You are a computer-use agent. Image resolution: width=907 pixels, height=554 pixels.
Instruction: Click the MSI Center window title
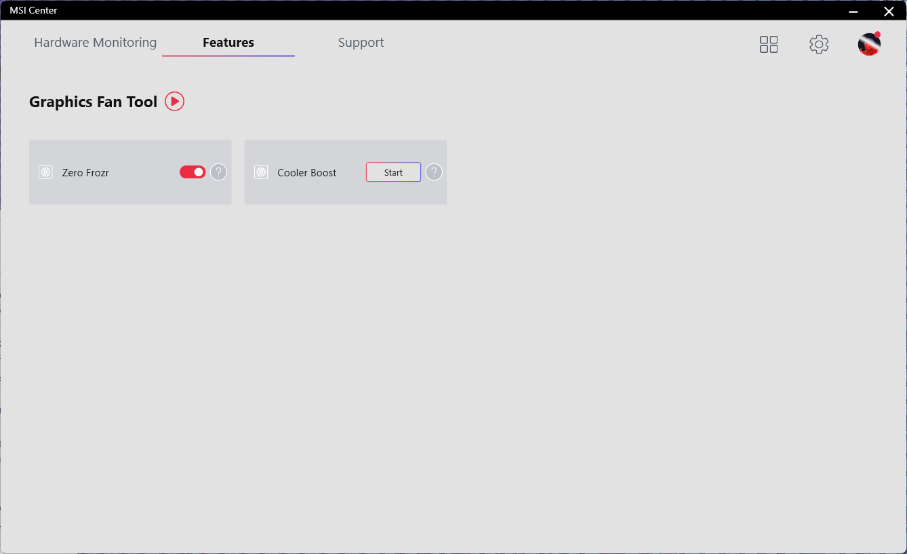tap(33, 10)
